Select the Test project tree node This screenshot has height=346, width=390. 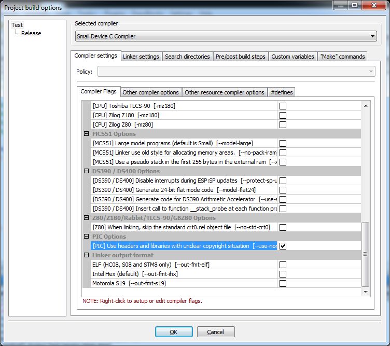[17, 25]
